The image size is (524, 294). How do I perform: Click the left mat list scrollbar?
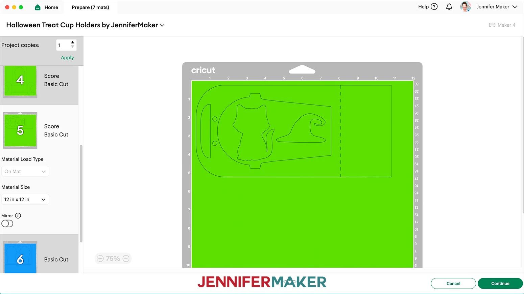point(81,194)
